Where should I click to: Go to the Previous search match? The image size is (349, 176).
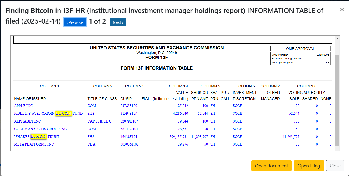coord(75,22)
